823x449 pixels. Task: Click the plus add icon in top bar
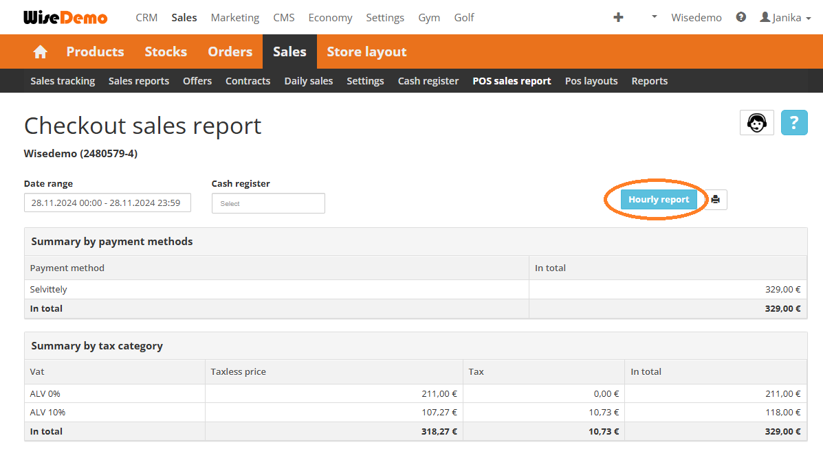618,17
